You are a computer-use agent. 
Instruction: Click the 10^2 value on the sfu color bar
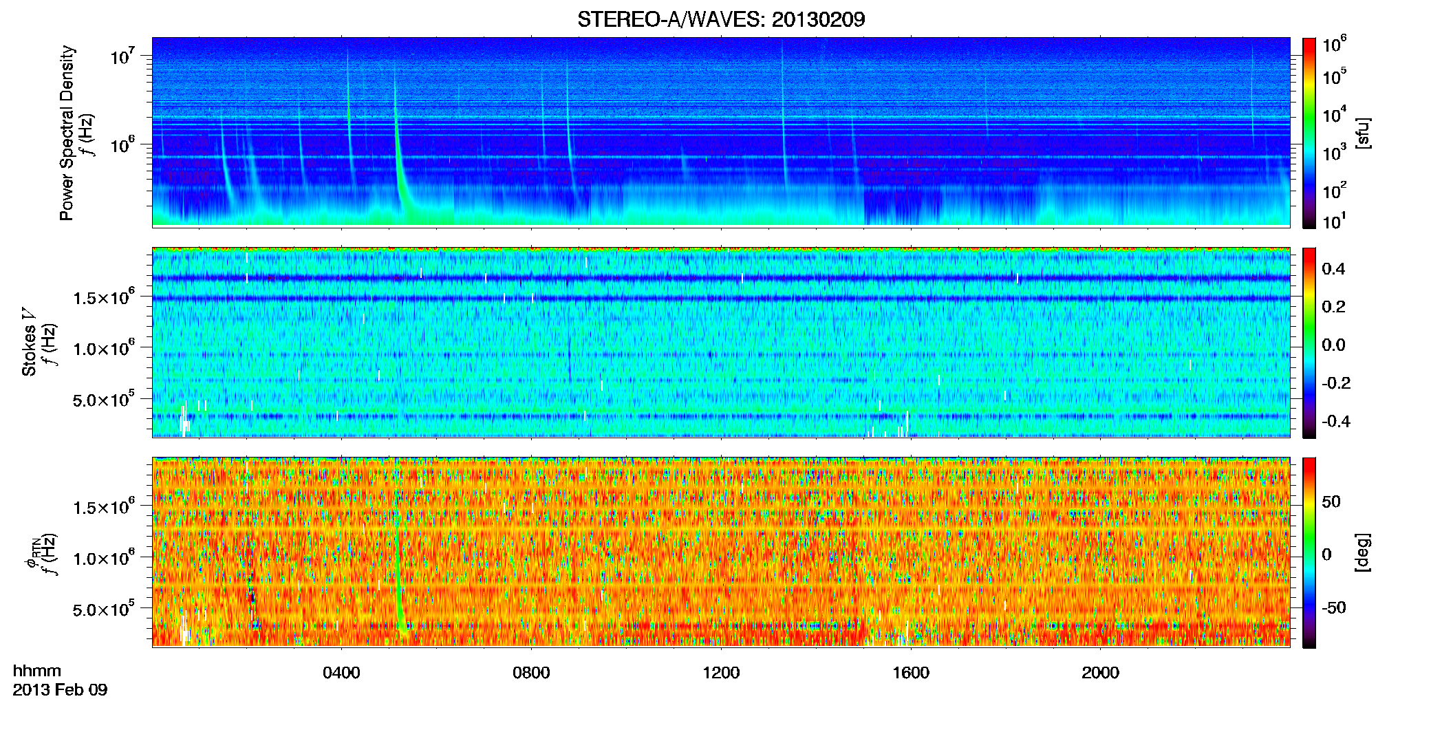pos(1335,190)
